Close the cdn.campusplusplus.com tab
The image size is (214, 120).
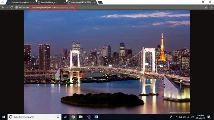click(x=34, y=2)
